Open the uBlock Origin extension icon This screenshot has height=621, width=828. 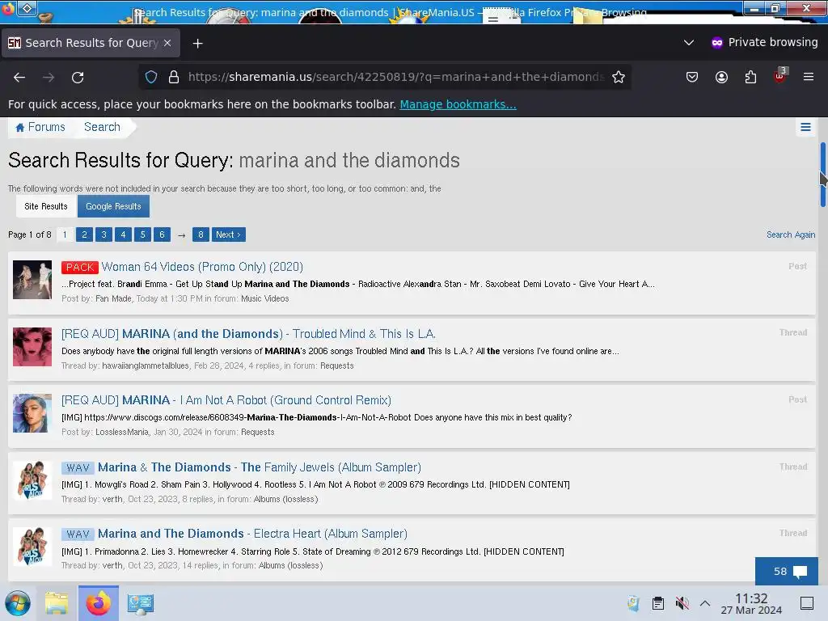tap(780, 76)
